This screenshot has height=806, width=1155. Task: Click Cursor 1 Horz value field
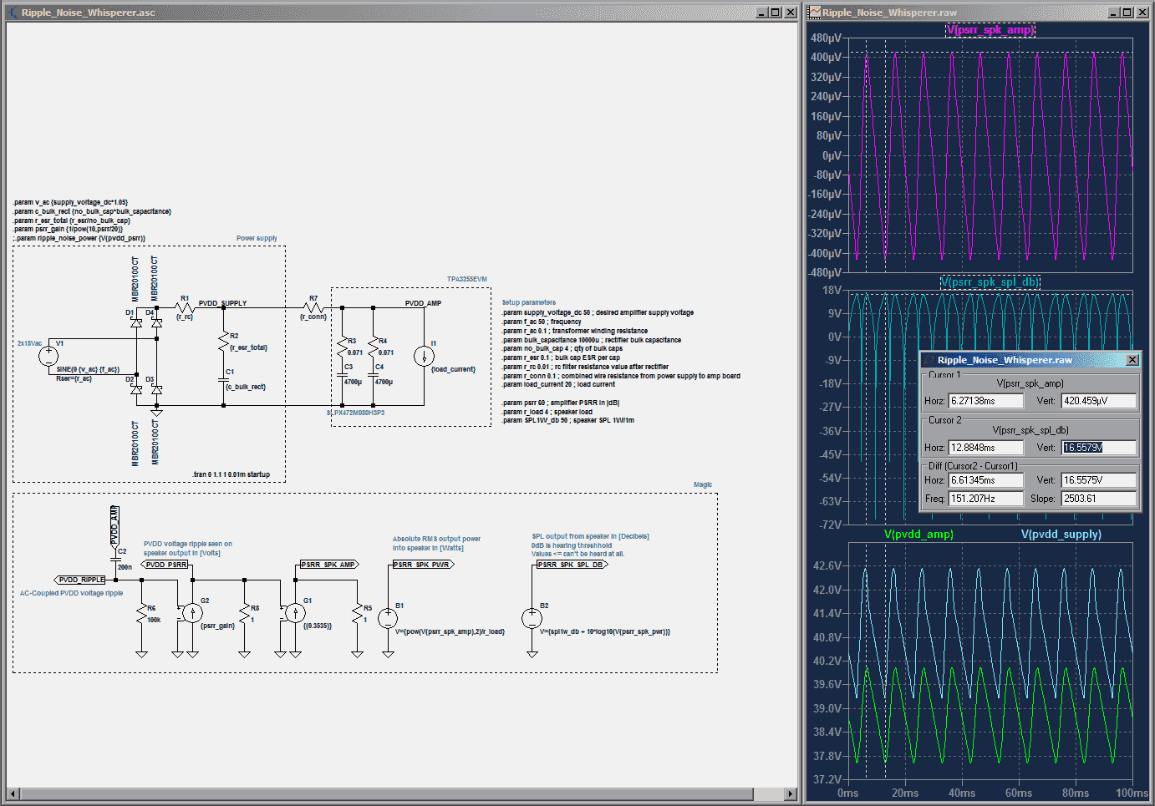pyautogui.click(x=985, y=401)
